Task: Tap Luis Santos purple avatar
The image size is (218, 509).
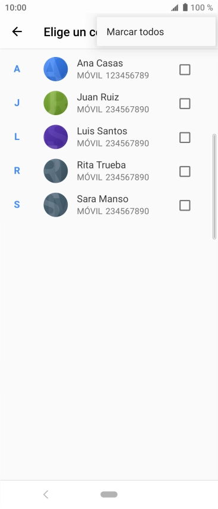Action: pos(56,137)
